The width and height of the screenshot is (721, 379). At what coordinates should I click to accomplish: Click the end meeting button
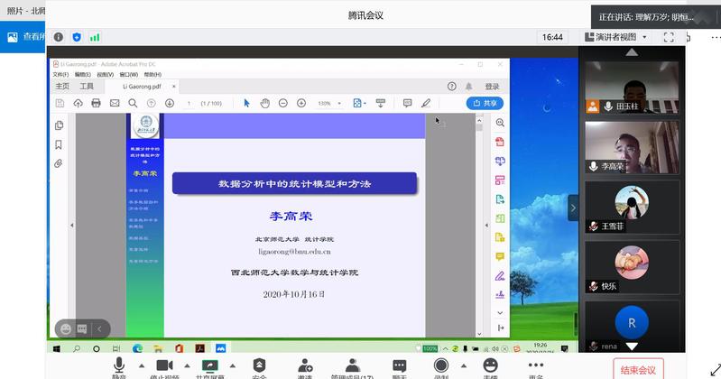(639, 368)
